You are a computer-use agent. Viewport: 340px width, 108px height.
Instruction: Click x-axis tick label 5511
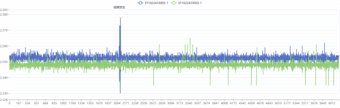click(x=305, y=103)
